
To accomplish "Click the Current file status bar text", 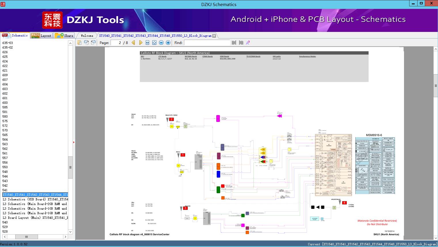I will (373, 244).
